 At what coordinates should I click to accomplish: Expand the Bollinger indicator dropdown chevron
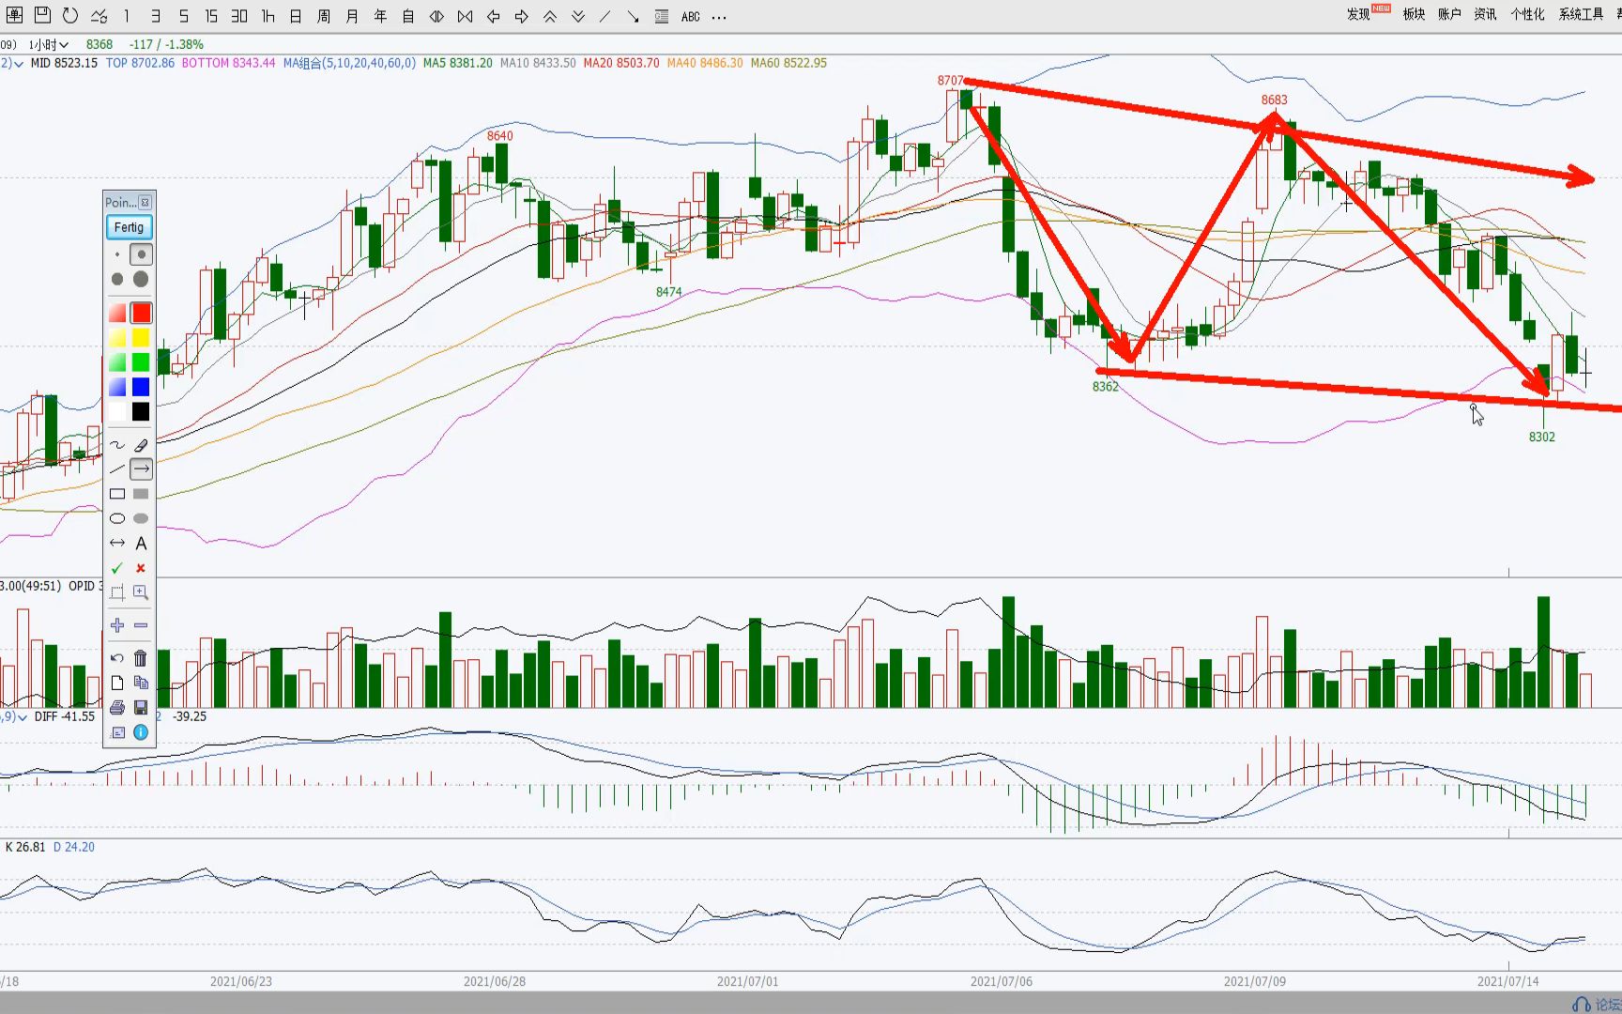click(18, 63)
